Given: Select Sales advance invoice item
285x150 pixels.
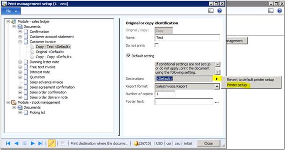Looking at the screenshot, I should pos(46,82).
